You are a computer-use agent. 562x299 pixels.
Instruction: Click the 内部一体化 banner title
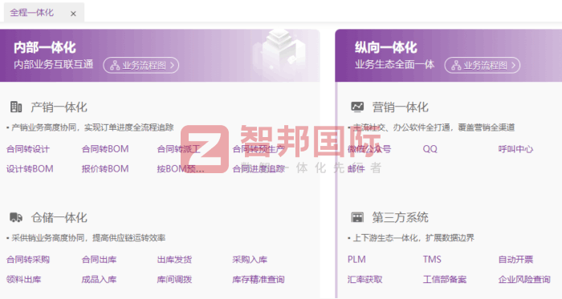pyautogui.click(x=45, y=47)
